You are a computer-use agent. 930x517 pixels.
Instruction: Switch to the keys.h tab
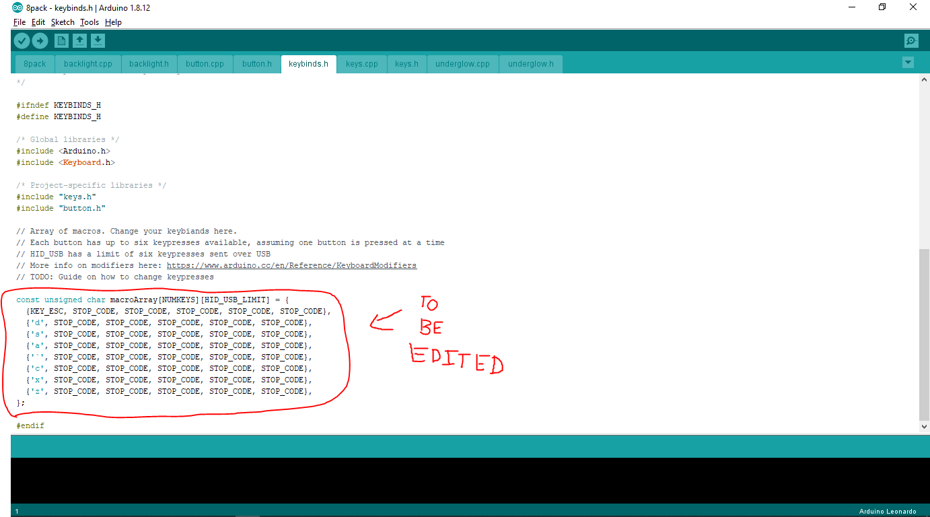coord(406,64)
